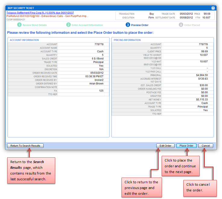The height and width of the screenshot is (199, 222).
Task: Go to the Review Bond Details step
Action: pos(35,25)
